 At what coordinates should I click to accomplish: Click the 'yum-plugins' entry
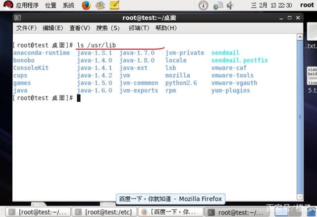[231, 90]
